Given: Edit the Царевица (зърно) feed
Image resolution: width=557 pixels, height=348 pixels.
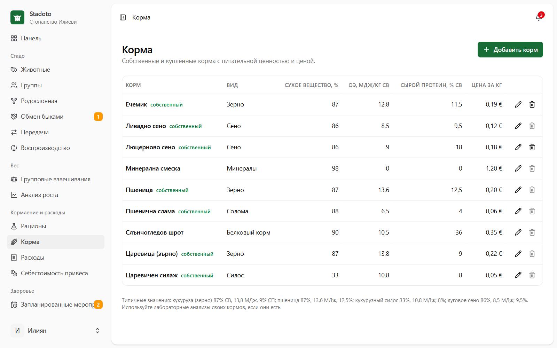Looking at the screenshot, I should point(518,254).
